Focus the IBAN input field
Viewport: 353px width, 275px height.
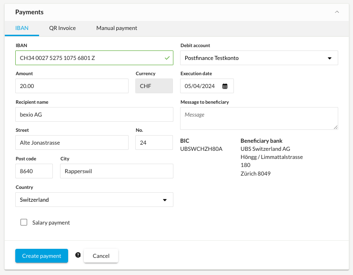click(x=94, y=58)
